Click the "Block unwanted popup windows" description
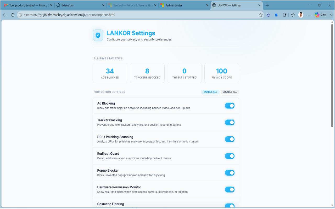Image resolution: width=335 pixels, height=209 pixels. (x=131, y=175)
